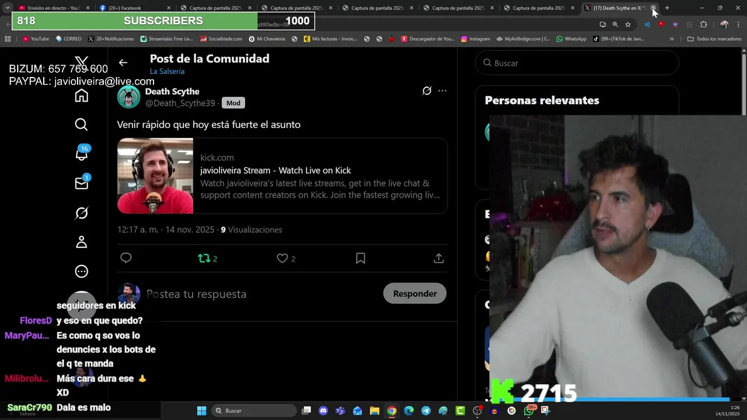Open the Socialblade.com bookmark
The width and height of the screenshot is (747, 420).
pyautogui.click(x=221, y=39)
